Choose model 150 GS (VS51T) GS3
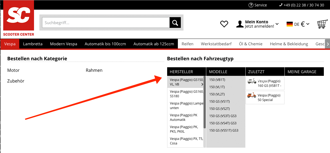 pyautogui.click(x=224, y=130)
